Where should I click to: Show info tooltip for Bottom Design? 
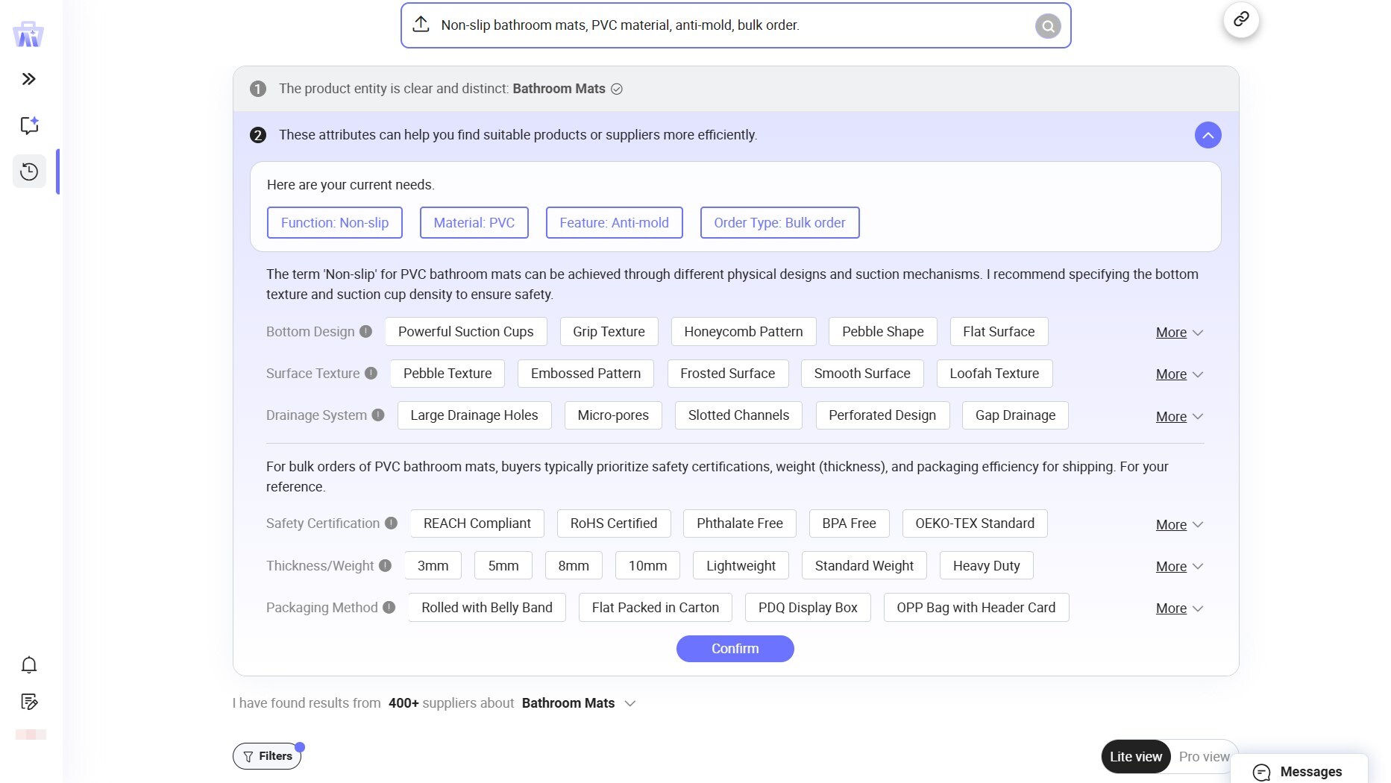[x=365, y=332]
